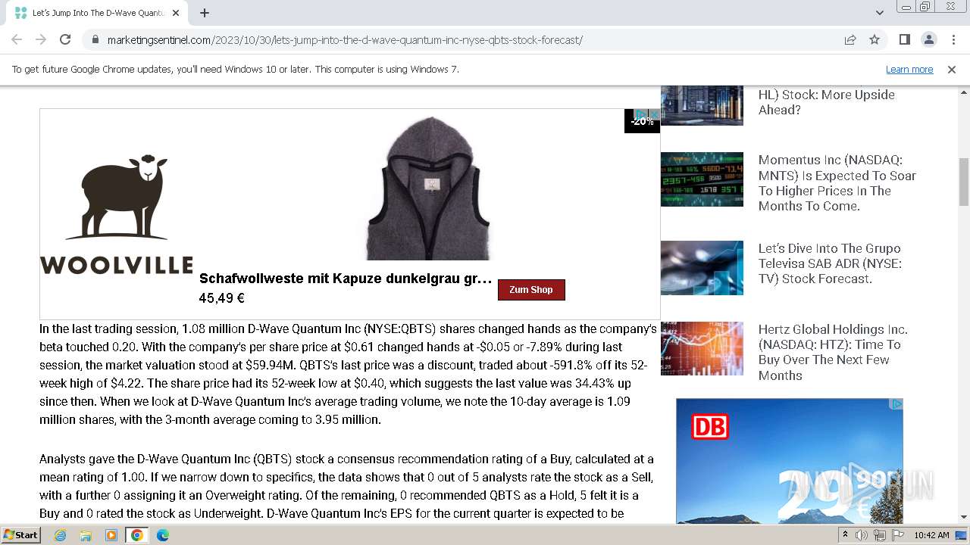Viewport: 970px width, 545px height.
Task: View site information lock icon
Action: pyautogui.click(x=95, y=39)
